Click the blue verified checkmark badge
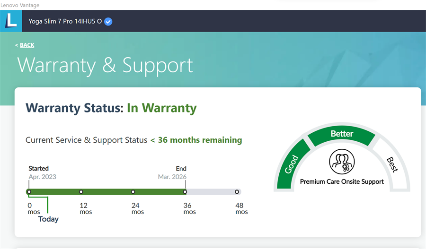 (108, 21)
